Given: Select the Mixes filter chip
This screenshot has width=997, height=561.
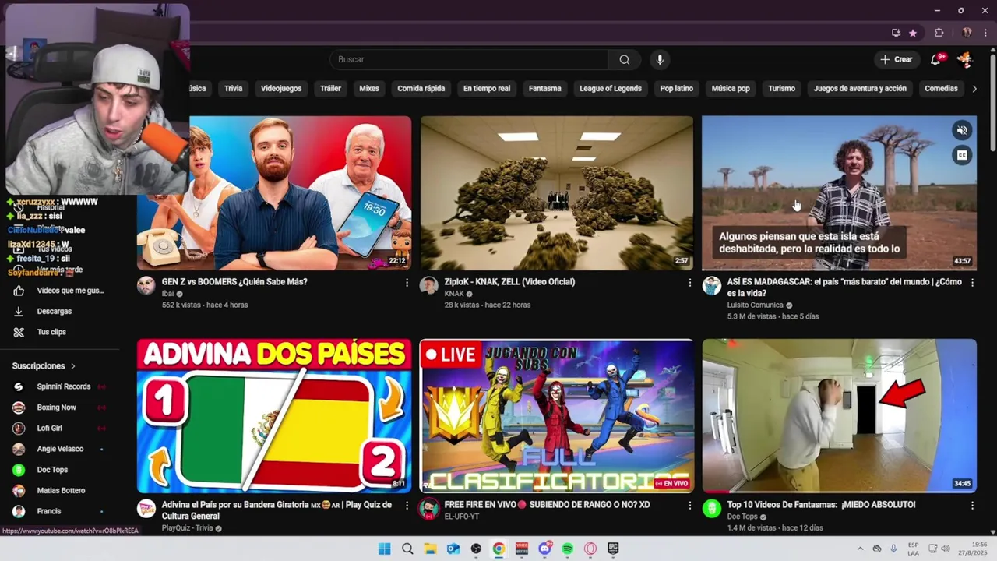Looking at the screenshot, I should [369, 89].
